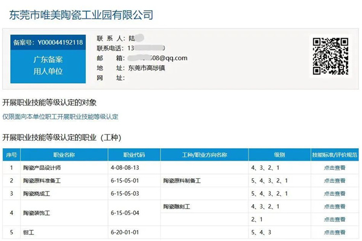Open 点击查看 link in the '2、1' level row
362x241 pixels.
point(334,219)
